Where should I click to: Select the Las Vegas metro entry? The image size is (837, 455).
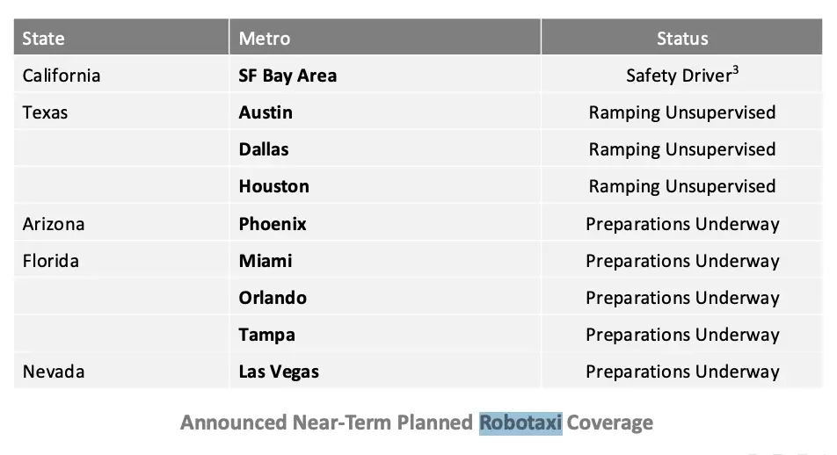279,372
